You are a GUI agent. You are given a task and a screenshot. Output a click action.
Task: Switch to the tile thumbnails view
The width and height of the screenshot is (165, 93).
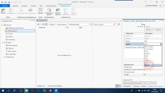[x=120, y=86]
